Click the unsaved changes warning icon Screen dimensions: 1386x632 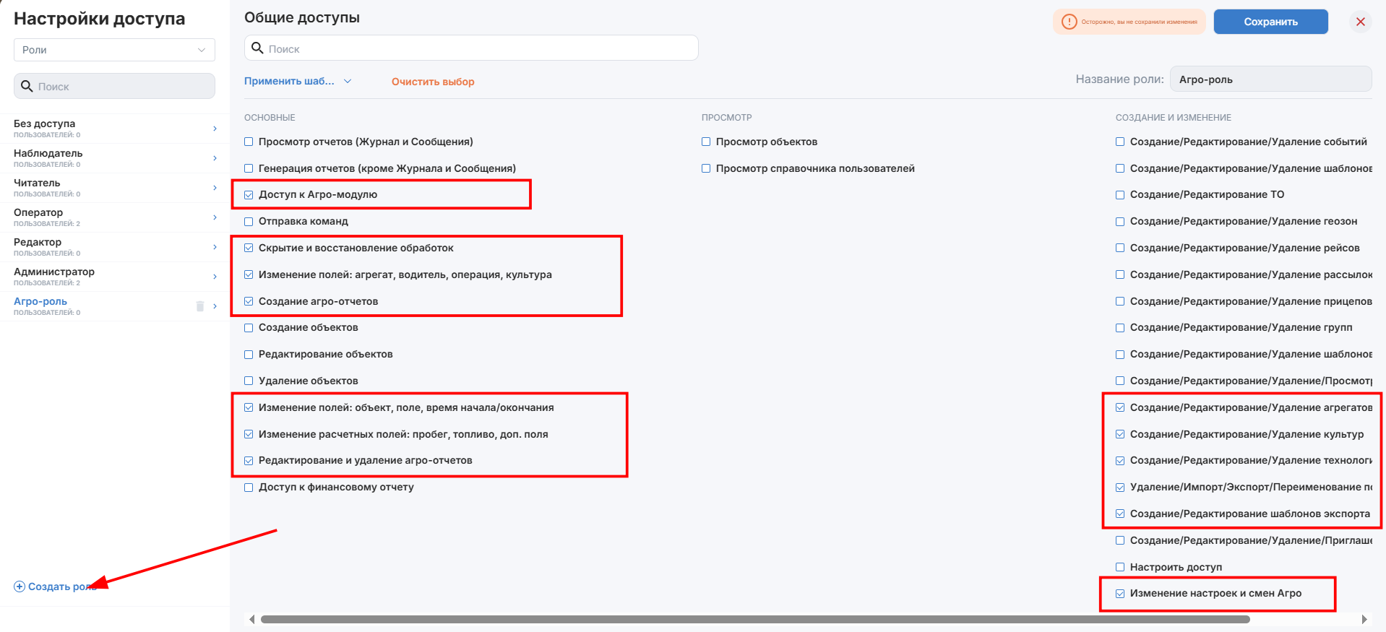(1069, 22)
